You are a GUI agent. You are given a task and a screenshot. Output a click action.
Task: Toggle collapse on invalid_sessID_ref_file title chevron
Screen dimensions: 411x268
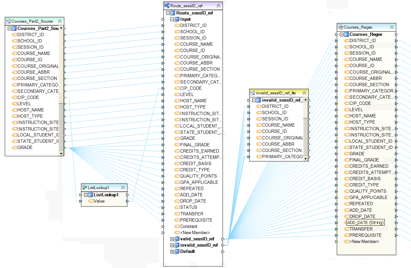pyautogui.click(x=304, y=93)
